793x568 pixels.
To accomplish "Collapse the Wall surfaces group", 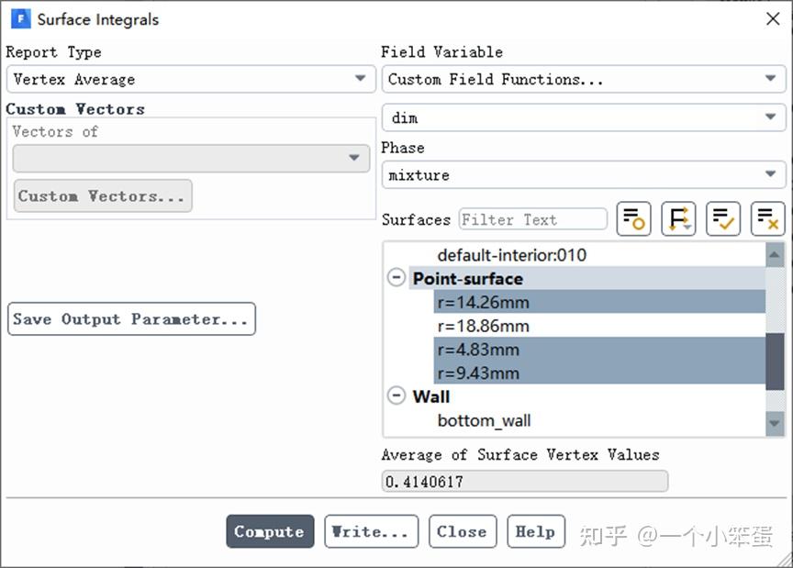I will 396,395.
